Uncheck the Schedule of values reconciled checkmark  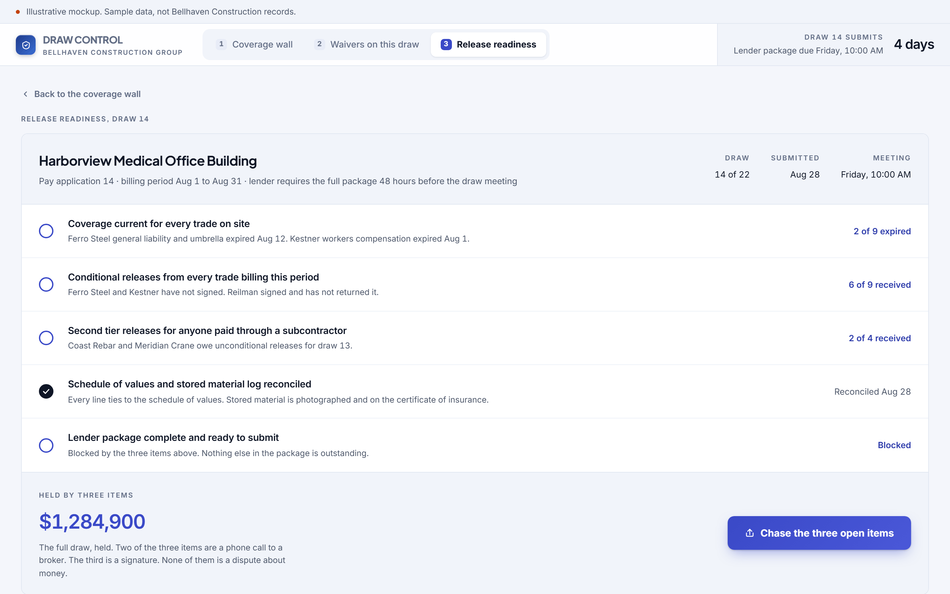point(46,391)
